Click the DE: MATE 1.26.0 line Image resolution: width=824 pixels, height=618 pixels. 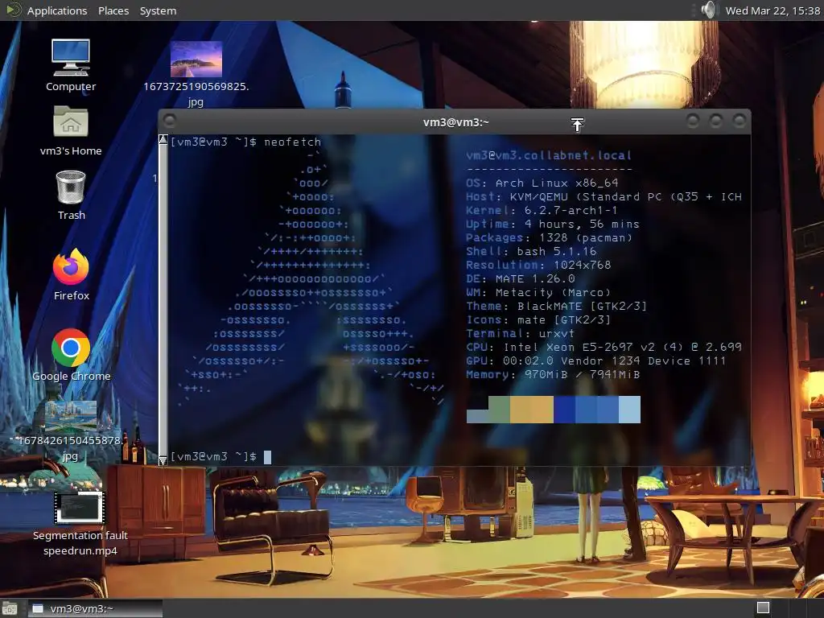[521, 278]
